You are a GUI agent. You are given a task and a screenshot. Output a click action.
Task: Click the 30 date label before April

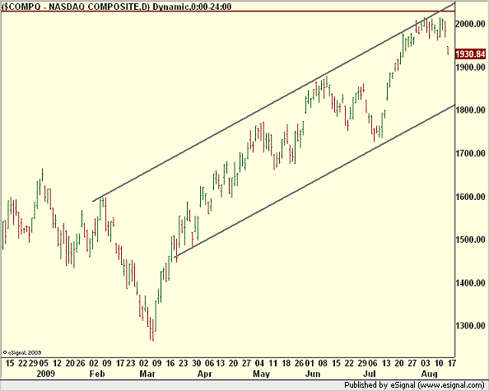point(197,364)
